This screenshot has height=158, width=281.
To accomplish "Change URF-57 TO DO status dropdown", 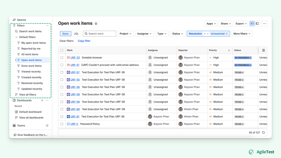I will pyautogui.click(x=239, y=73).
